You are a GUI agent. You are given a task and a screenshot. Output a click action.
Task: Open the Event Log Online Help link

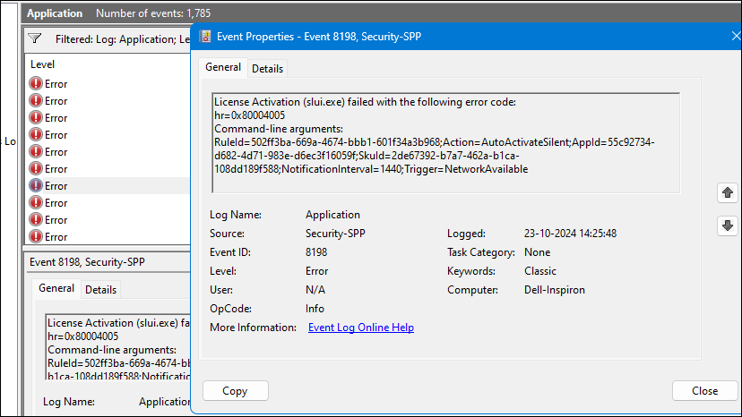(x=360, y=328)
